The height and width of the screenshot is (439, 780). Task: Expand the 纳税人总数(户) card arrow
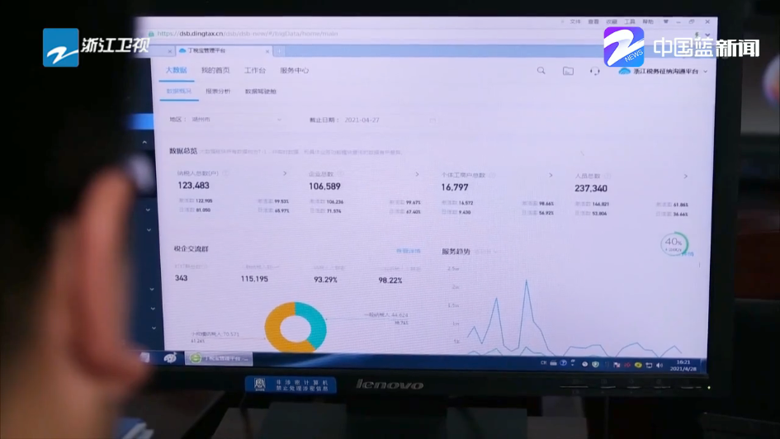(x=285, y=173)
